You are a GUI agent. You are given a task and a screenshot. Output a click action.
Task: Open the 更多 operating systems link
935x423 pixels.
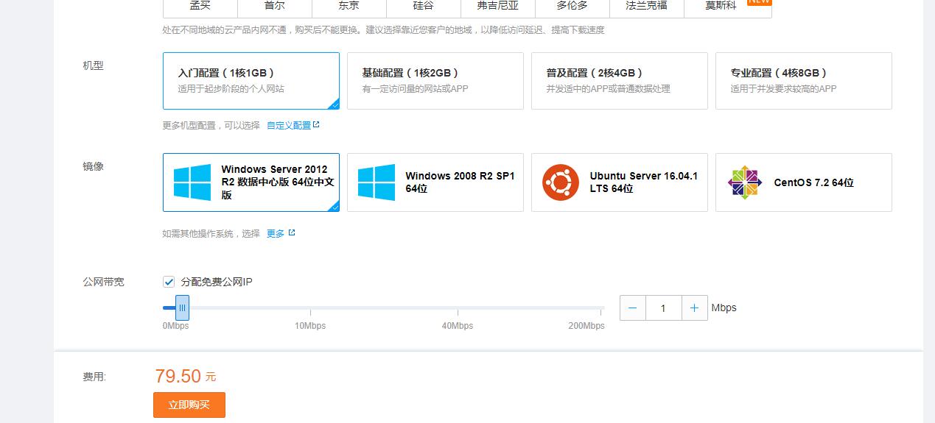276,234
